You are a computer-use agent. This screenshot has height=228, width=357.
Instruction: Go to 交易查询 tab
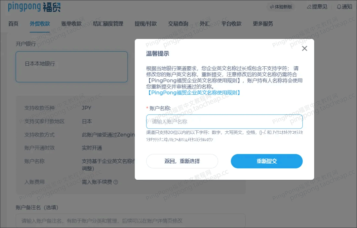[x=178, y=24]
